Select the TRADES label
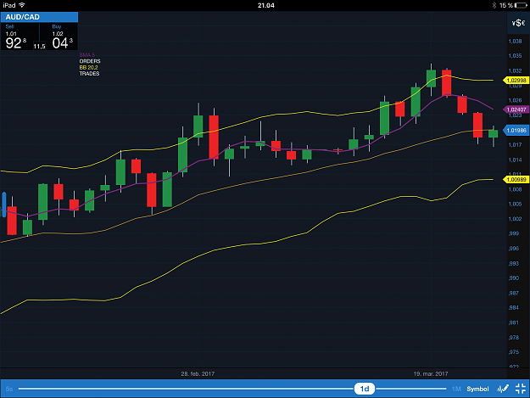Screen dimensions: 530x398 click(x=90, y=73)
